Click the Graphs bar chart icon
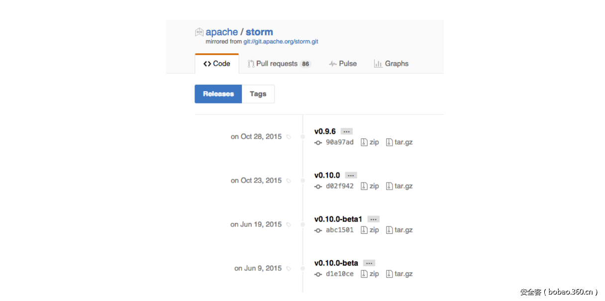Viewport: 605px width, 301px height. coord(377,63)
